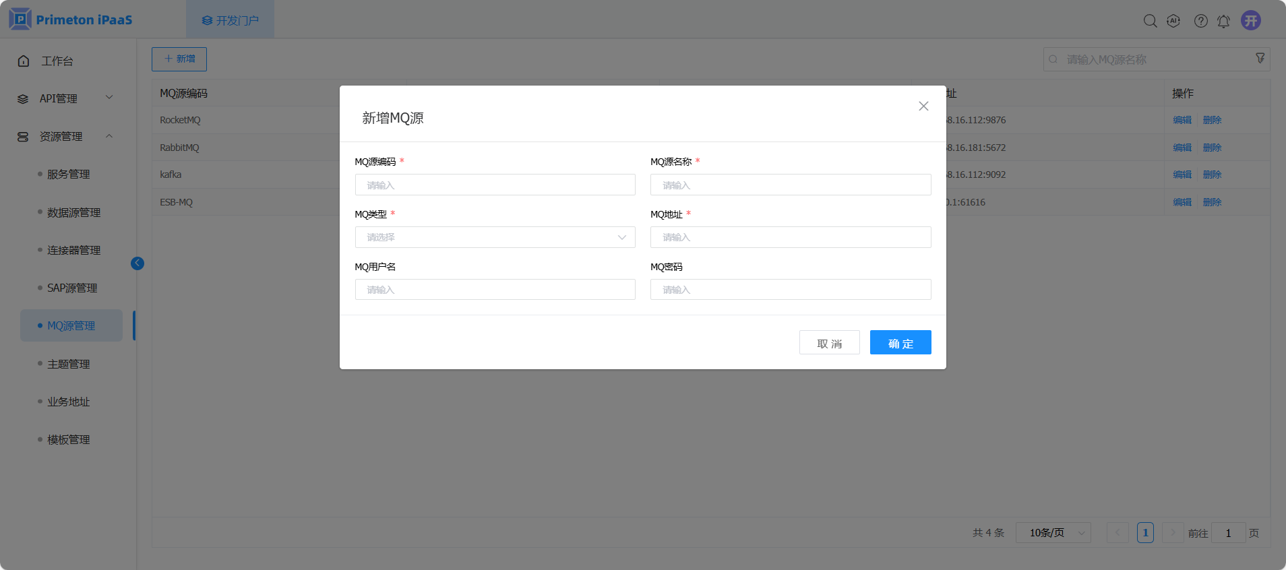The width and height of the screenshot is (1286, 570).
Task: Switch to the 开发门户 tab
Action: tap(231, 20)
